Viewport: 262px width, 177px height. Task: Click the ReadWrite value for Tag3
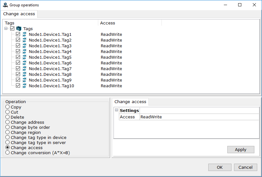(x=111, y=46)
